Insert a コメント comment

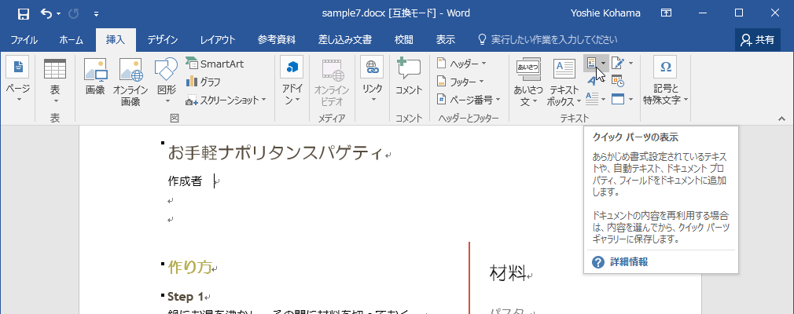tap(409, 77)
